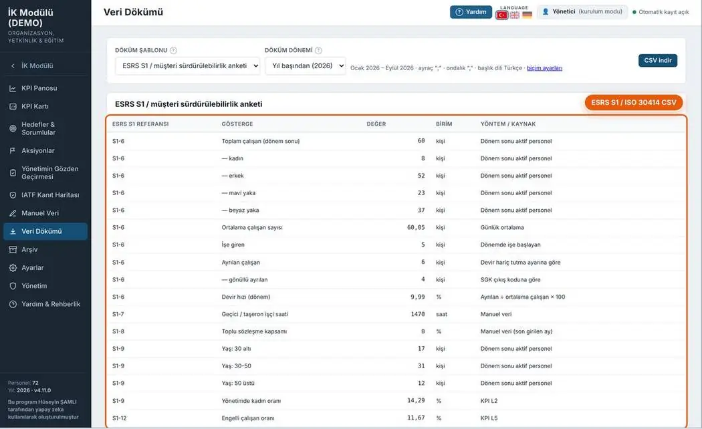Click the Manuel Veri pencil icon
This screenshot has height=429, width=702.
(13, 213)
